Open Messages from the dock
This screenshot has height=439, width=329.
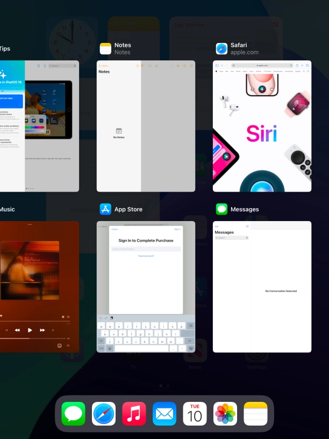pos(74,414)
